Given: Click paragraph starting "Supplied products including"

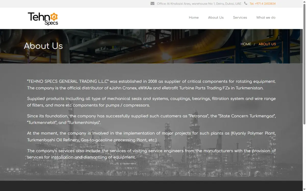Looking at the screenshot, I should coord(151,102).
